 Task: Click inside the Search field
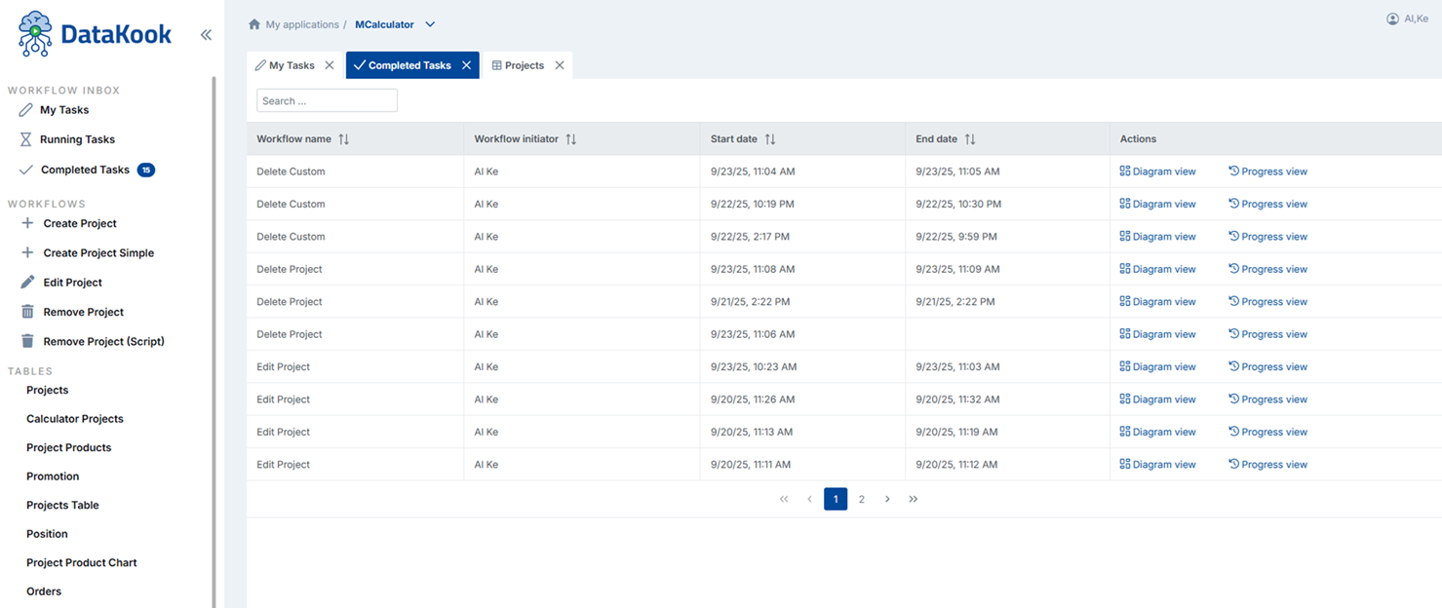click(x=326, y=99)
